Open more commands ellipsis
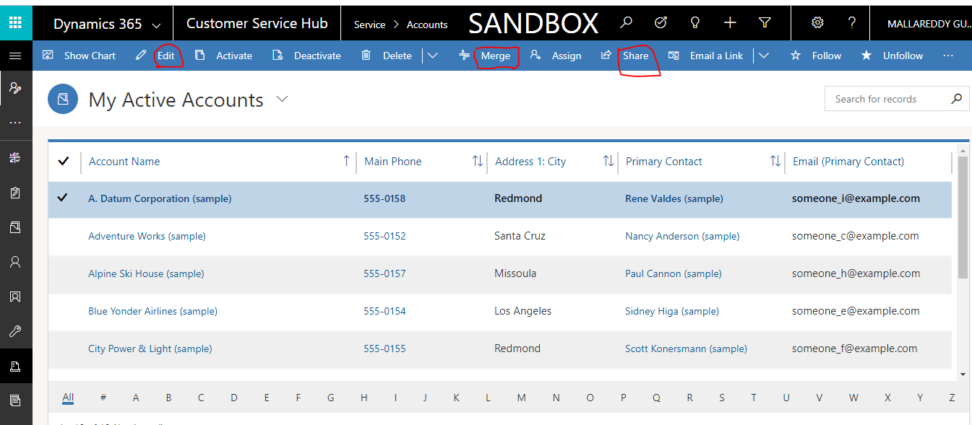972x425 pixels. point(949,56)
